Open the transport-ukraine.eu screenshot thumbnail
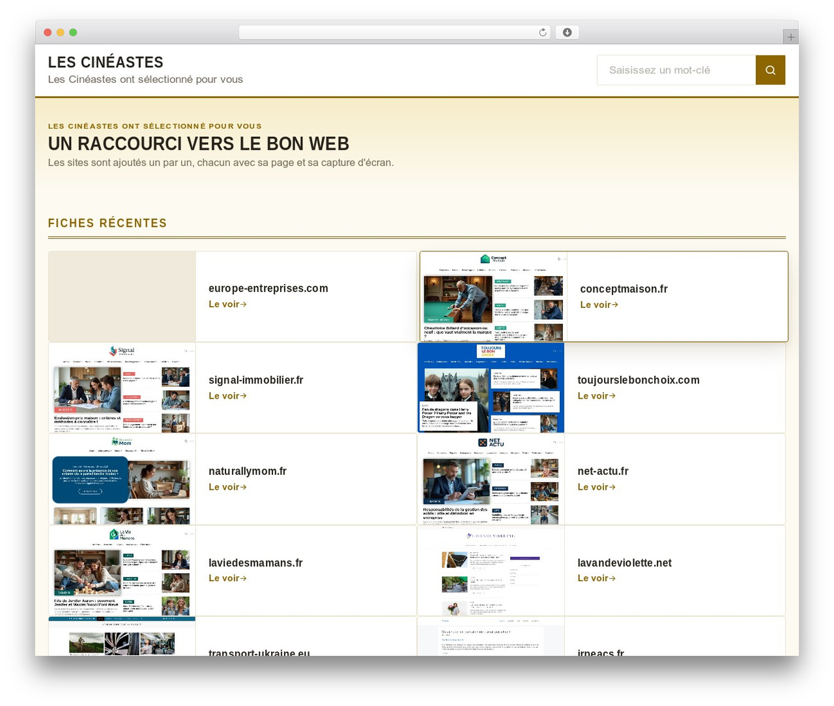 (122, 636)
